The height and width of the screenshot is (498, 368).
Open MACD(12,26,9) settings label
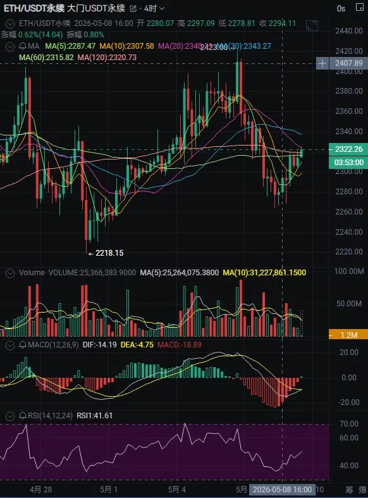click(x=53, y=345)
